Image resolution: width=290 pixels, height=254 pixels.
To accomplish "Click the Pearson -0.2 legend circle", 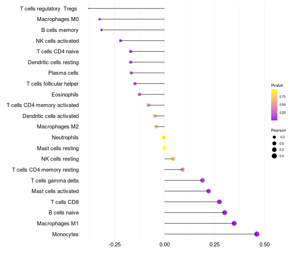I will pyautogui.click(x=274, y=137).
